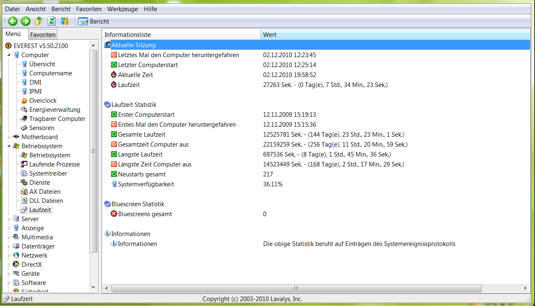535x306 pixels.
Task: Click the Motherboard icon in the tree
Action: click(16, 137)
